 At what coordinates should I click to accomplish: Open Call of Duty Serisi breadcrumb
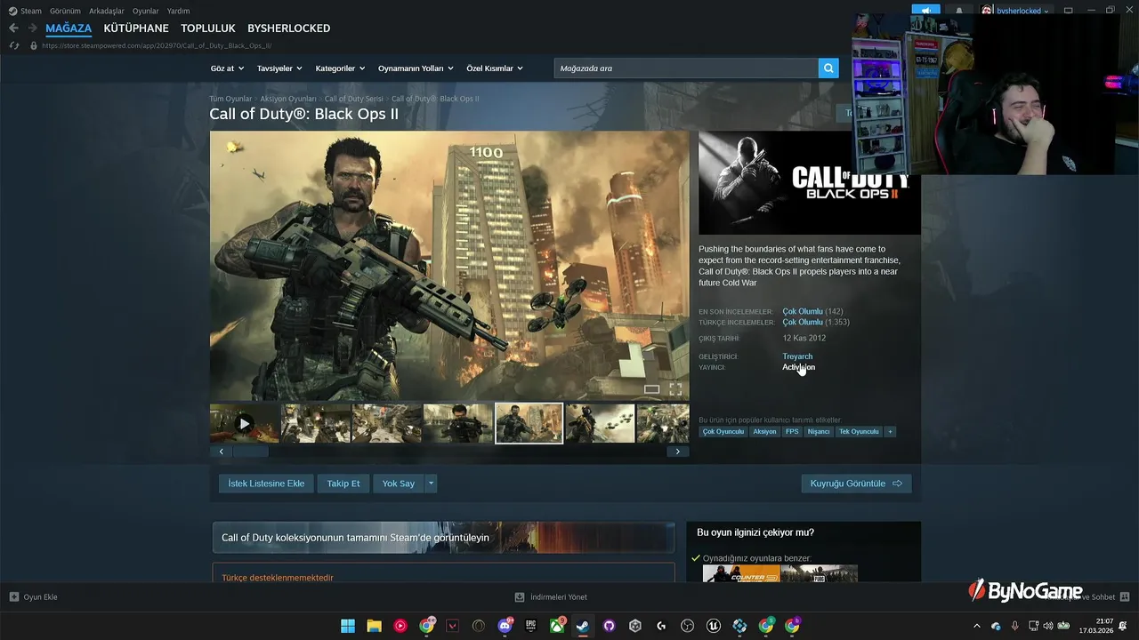coord(353,99)
